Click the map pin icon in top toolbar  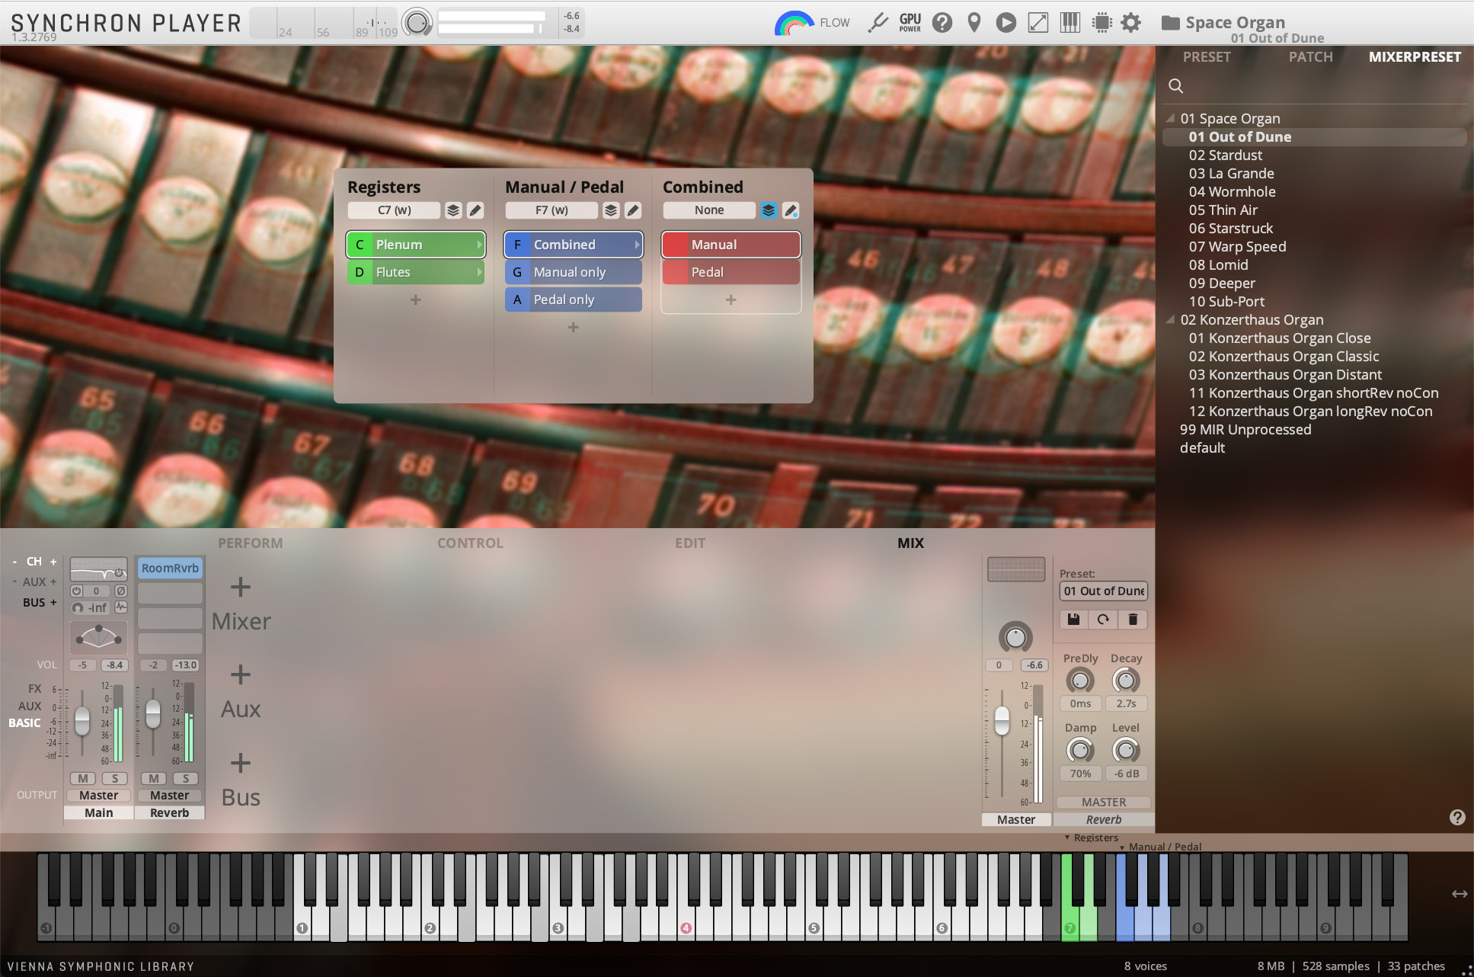(x=974, y=23)
